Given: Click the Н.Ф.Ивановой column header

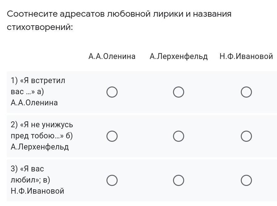Looking at the screenshot, I should [x=246, y=57].
